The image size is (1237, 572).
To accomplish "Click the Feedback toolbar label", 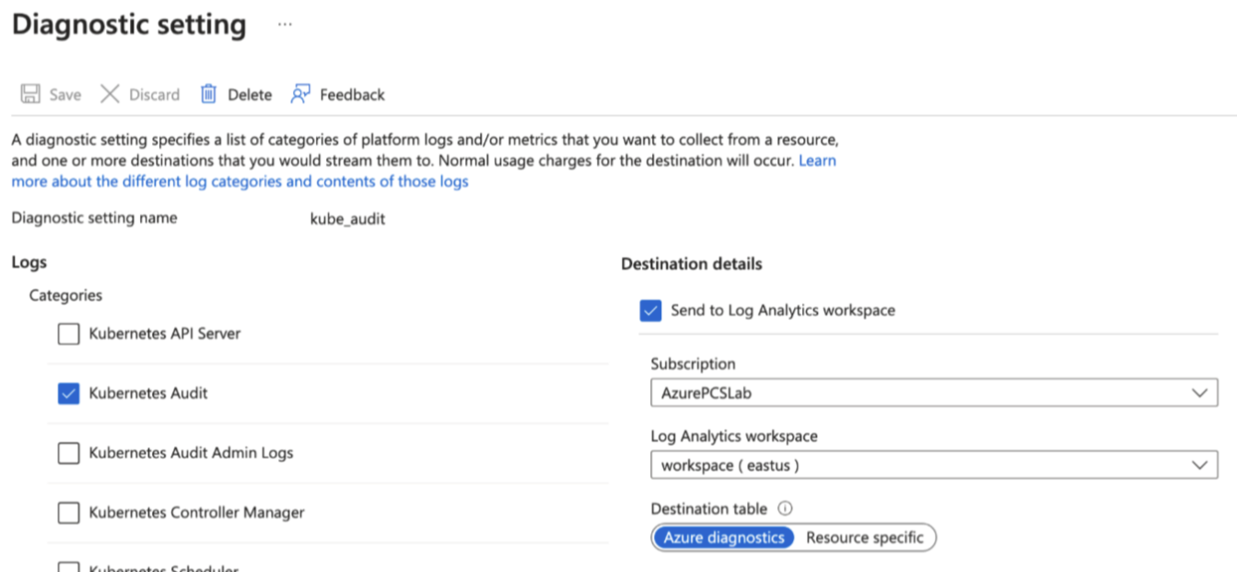I will (352, 95).
